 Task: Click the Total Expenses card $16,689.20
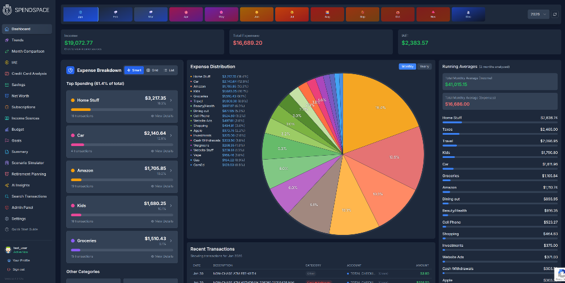tap(311, 42)
